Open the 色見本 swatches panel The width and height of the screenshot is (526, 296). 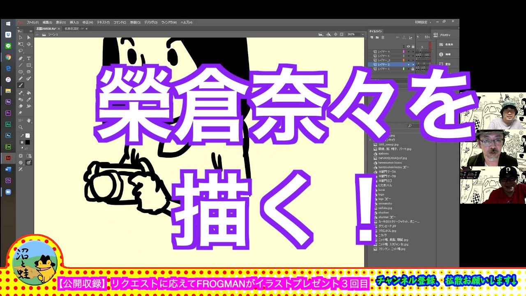click(445, 44)
